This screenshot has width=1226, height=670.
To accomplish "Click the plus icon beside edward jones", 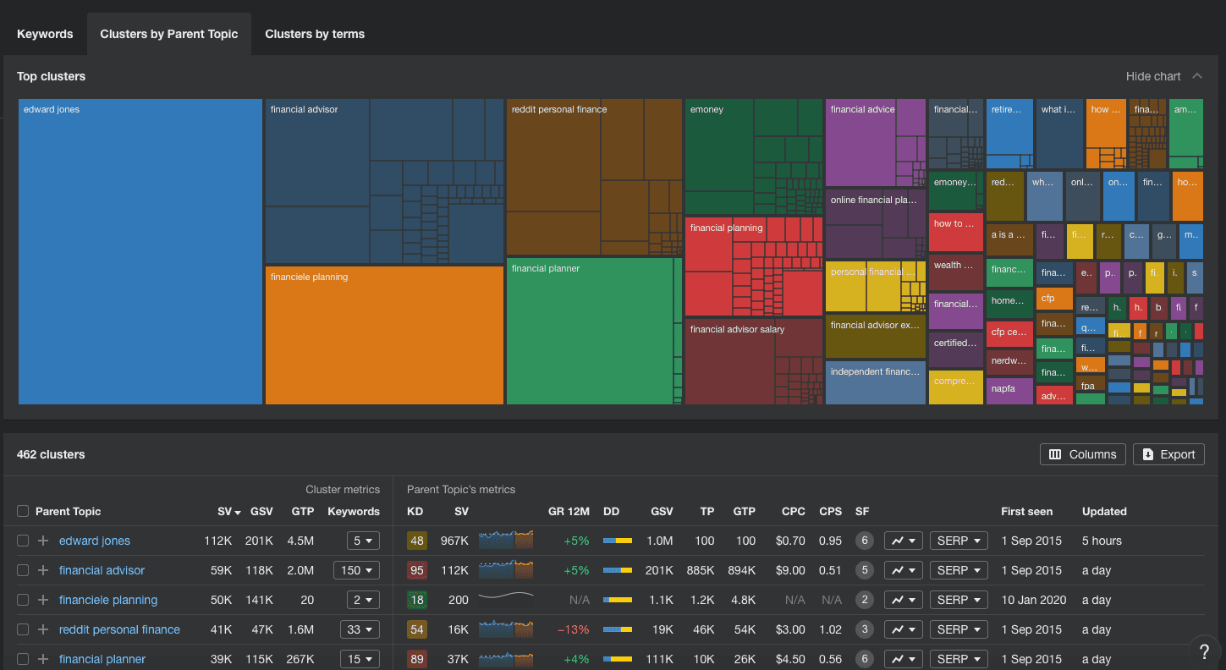I will [43, 541].
